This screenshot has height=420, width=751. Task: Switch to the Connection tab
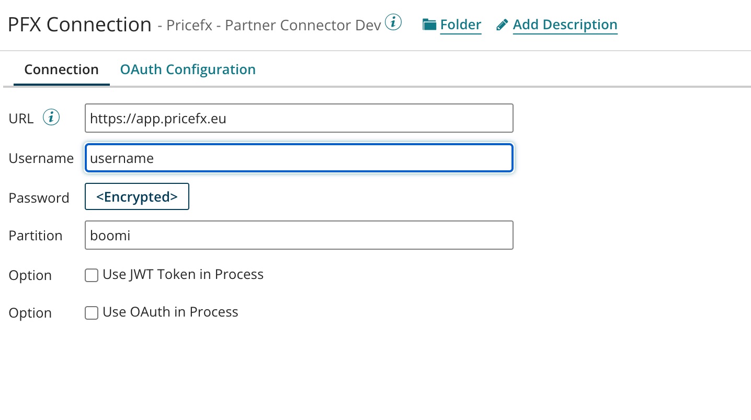click(x=61, y=69)
